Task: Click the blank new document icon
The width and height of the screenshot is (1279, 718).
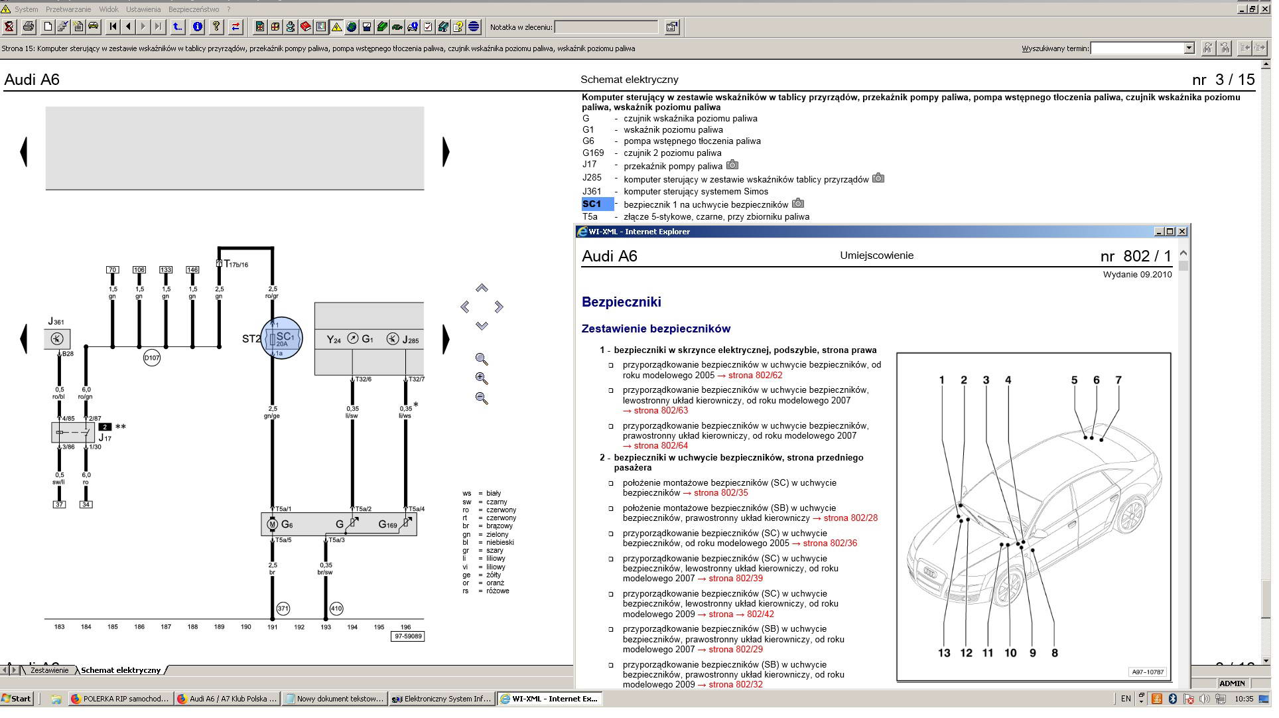Action: click(x=48, y=27)
